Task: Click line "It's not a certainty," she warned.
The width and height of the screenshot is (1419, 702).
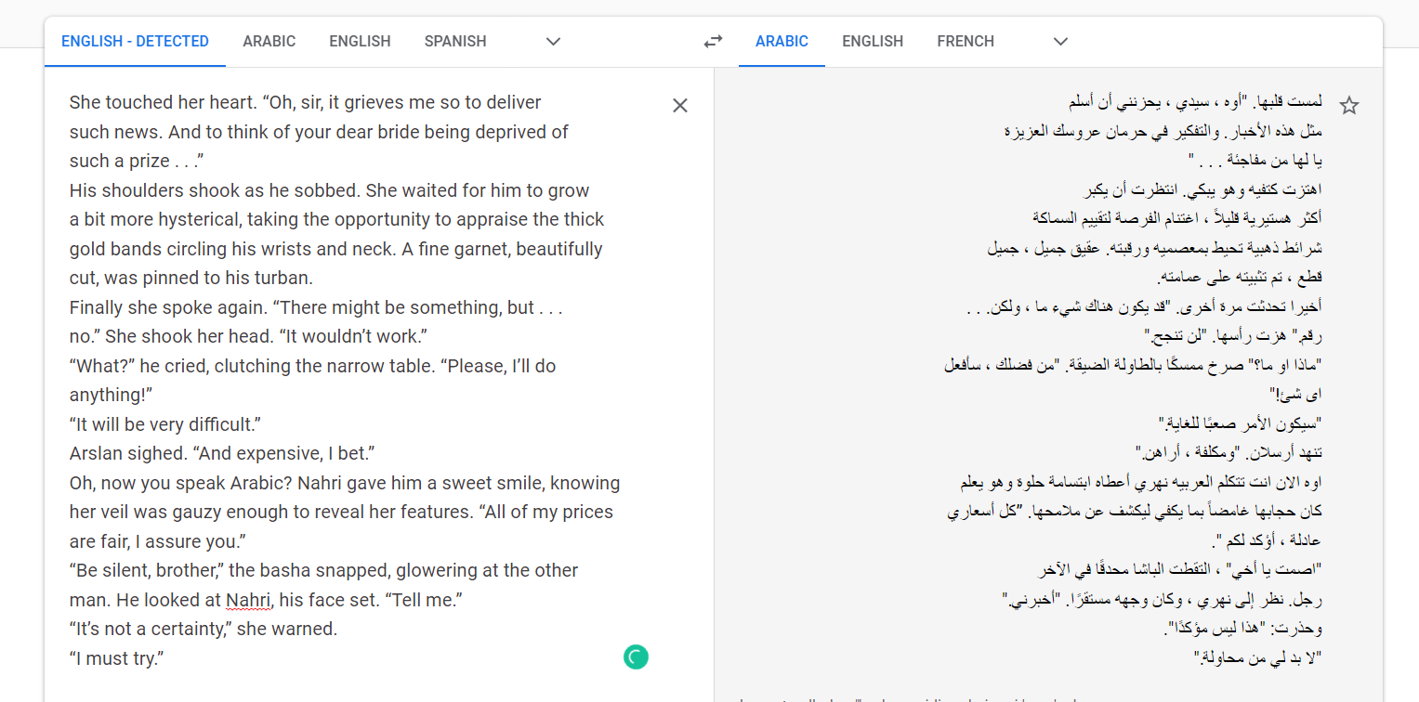Action: point(204,630)
